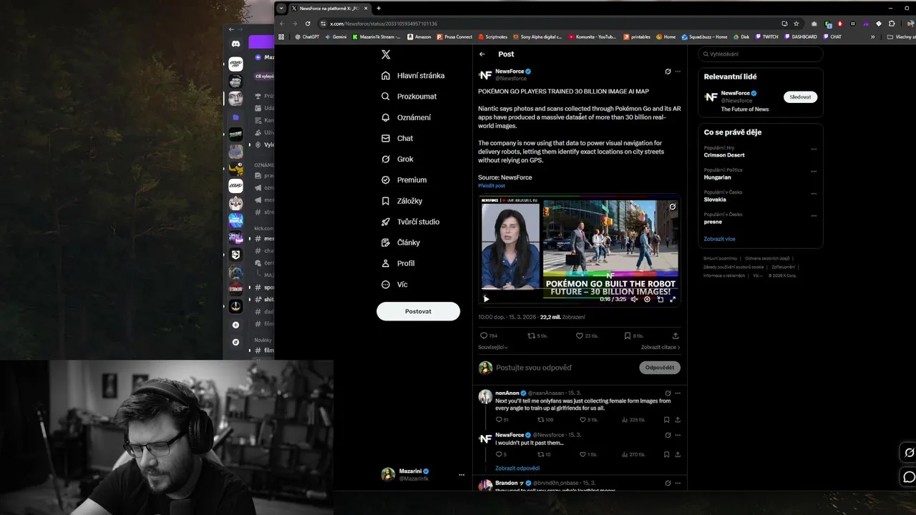Open Grok icon on NewsForce post header
Screen dimensions: 916x515
pyautogui.click(x=668, y=72)
